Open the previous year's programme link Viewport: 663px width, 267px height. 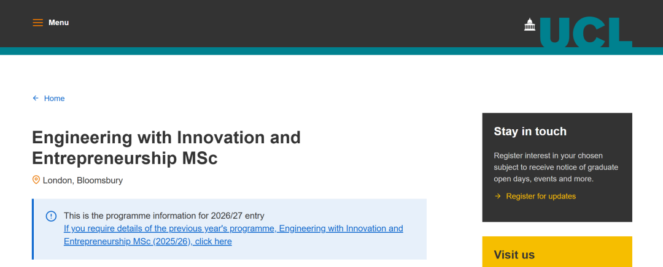(233, 235)
